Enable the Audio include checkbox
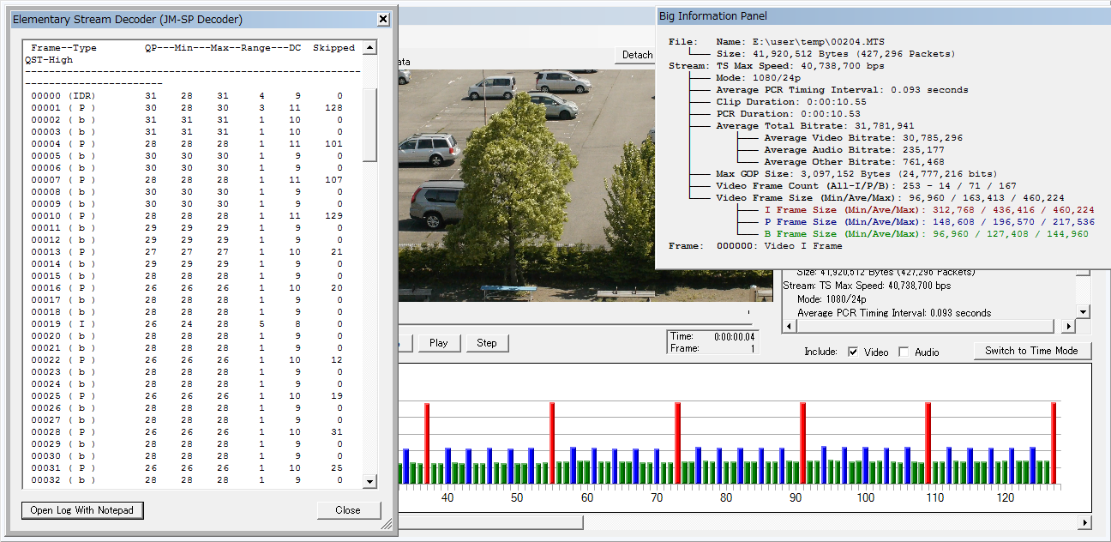Screen dimensions: 1111x542 [904, 352]
